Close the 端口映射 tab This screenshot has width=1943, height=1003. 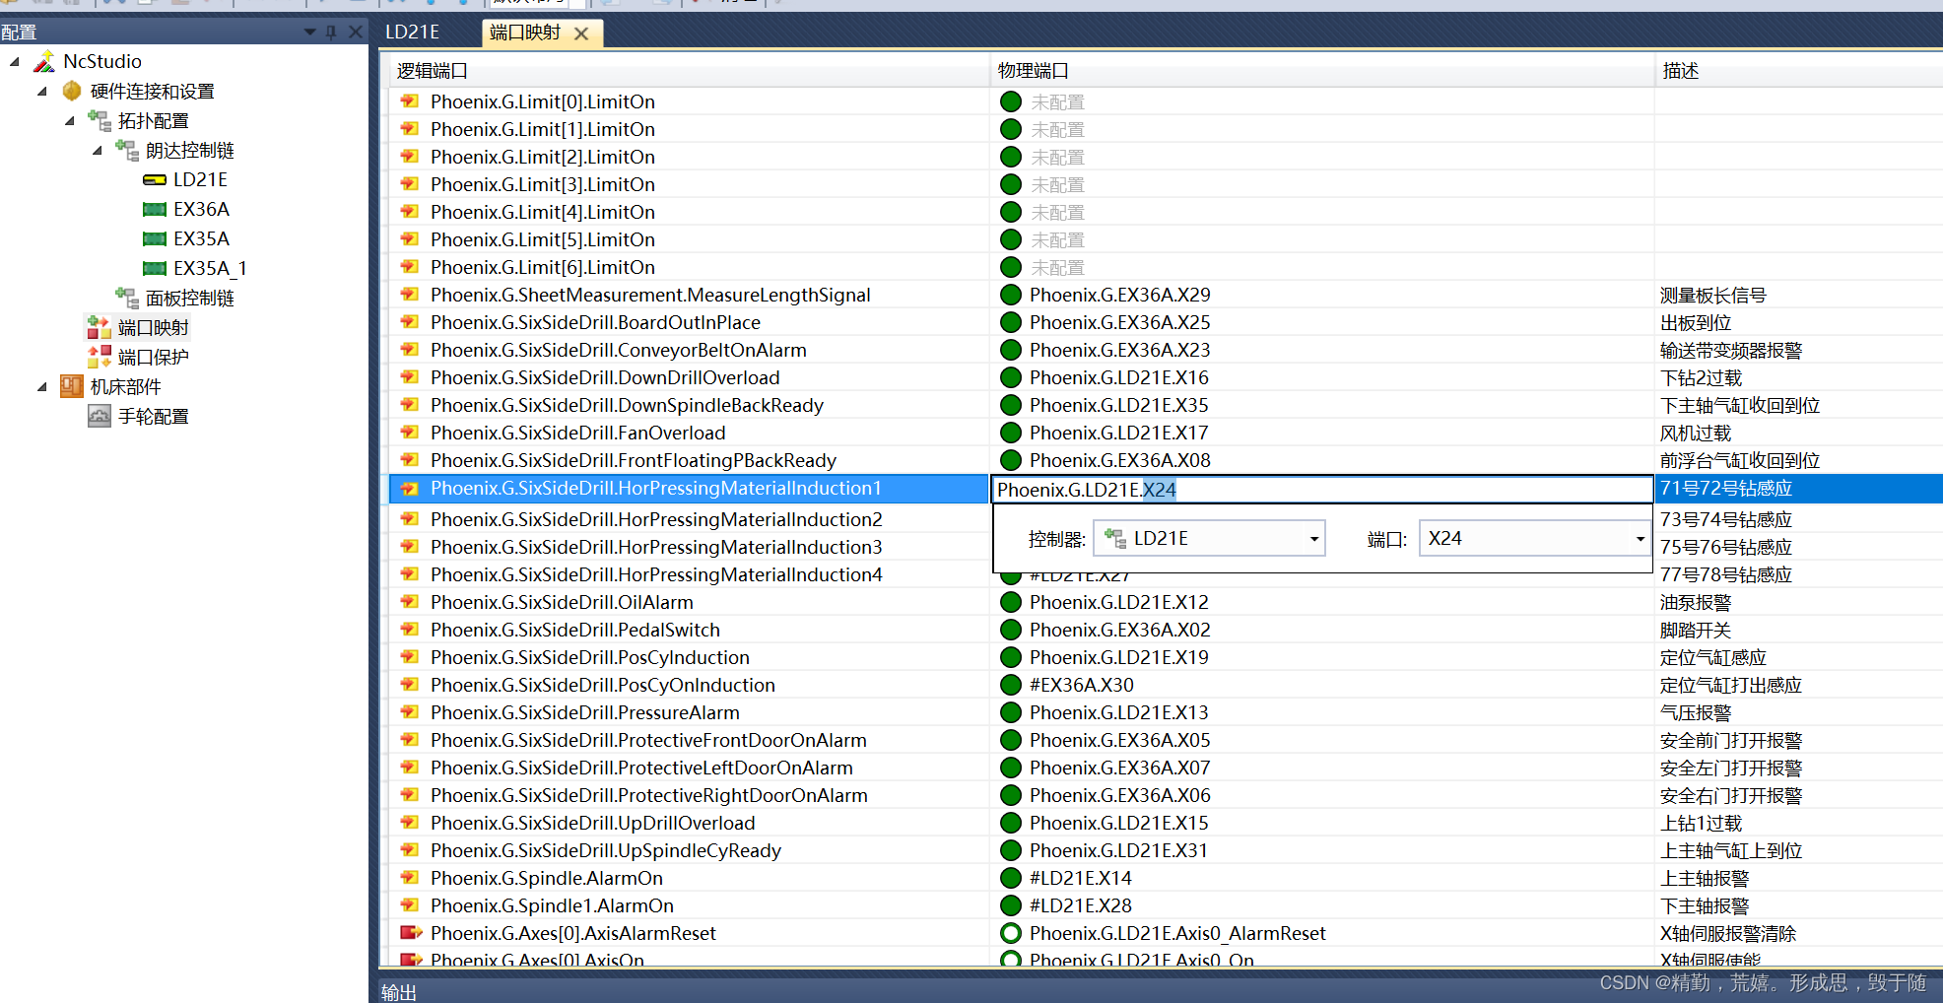tap(581, 33)
